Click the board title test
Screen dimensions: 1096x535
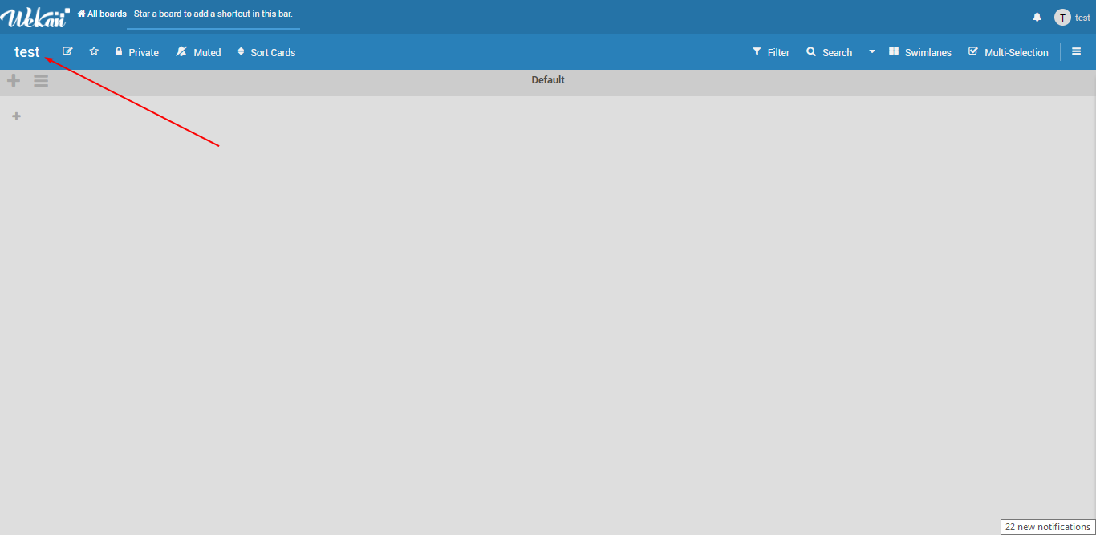(x=27, y=52)
